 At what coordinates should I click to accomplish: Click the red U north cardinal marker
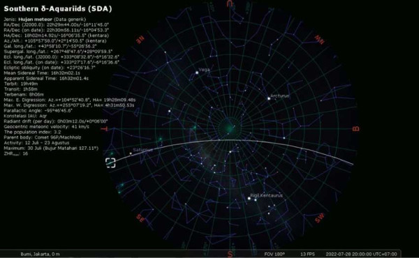230,3
